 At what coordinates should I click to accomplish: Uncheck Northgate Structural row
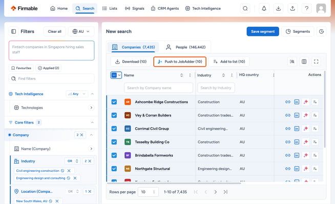pyautogui.click(x=114, y=169)
